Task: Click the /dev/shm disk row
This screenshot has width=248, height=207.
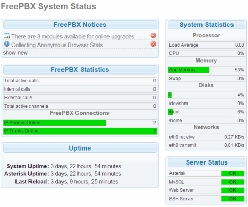Action: pyautogui.click(x=207, y=103)
